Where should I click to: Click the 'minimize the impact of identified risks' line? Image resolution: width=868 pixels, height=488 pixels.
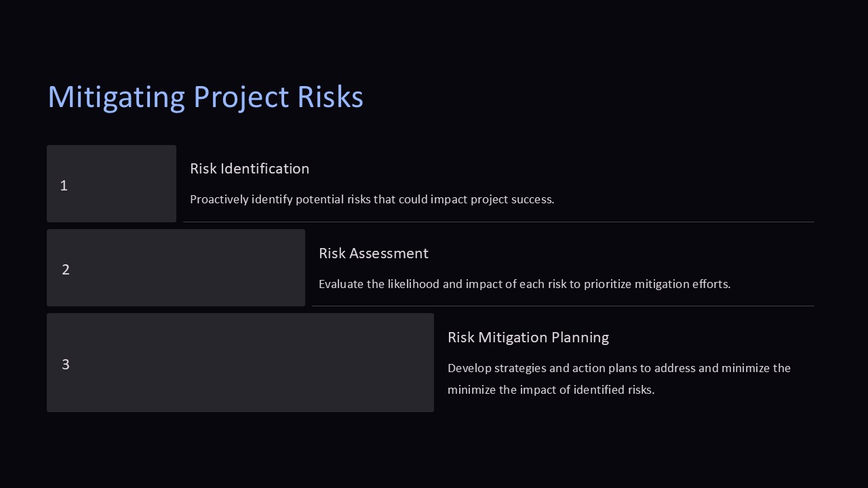[x=551, y=390]
